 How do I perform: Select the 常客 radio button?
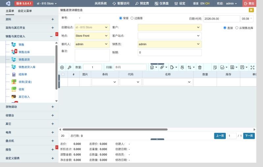[120, 18]
